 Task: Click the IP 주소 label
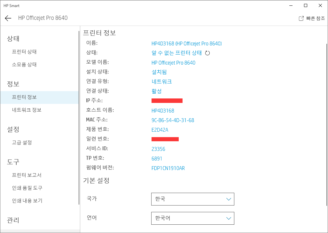click(94, 101)
